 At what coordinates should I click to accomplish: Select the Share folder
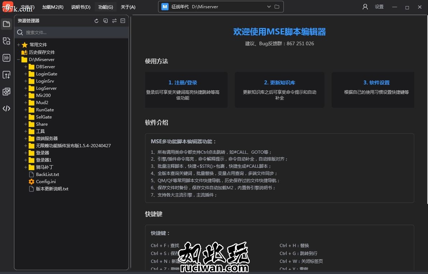[x=42, y=124]
